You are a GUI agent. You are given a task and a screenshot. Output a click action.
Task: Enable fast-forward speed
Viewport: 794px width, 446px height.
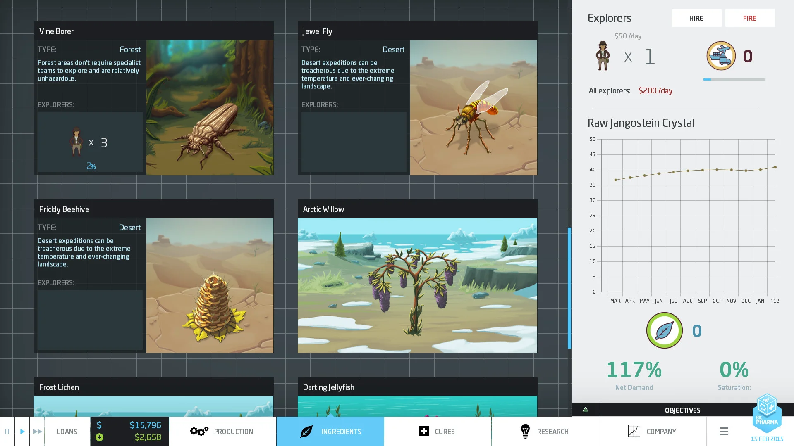37,431
